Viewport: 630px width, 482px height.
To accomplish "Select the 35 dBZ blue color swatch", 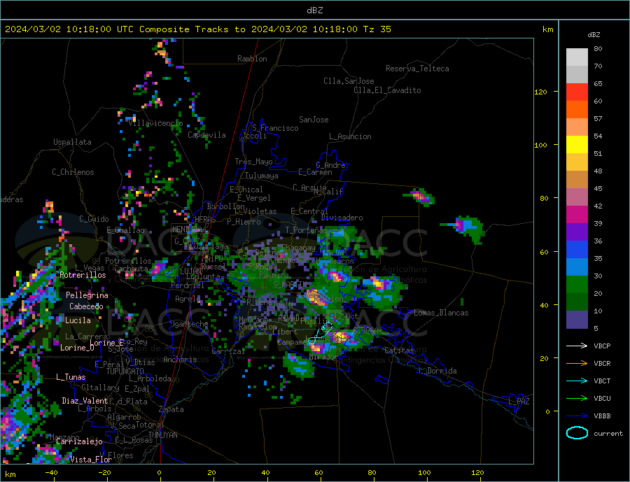I will point(577,249).
